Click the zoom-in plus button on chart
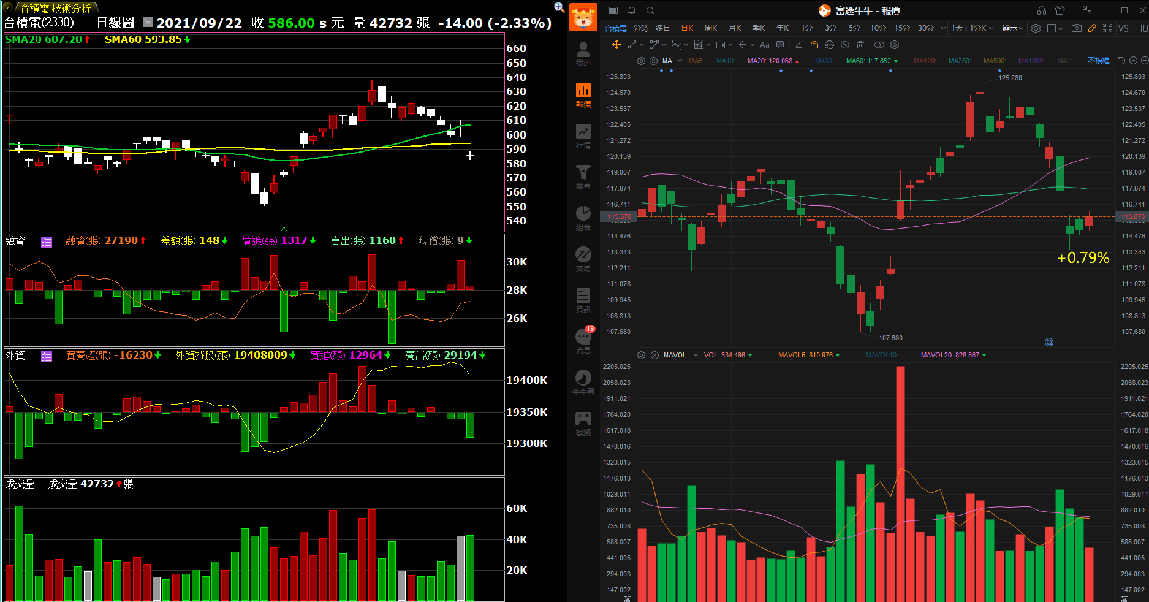Viewport: 1149px width, 602px height. [1144, 61]
